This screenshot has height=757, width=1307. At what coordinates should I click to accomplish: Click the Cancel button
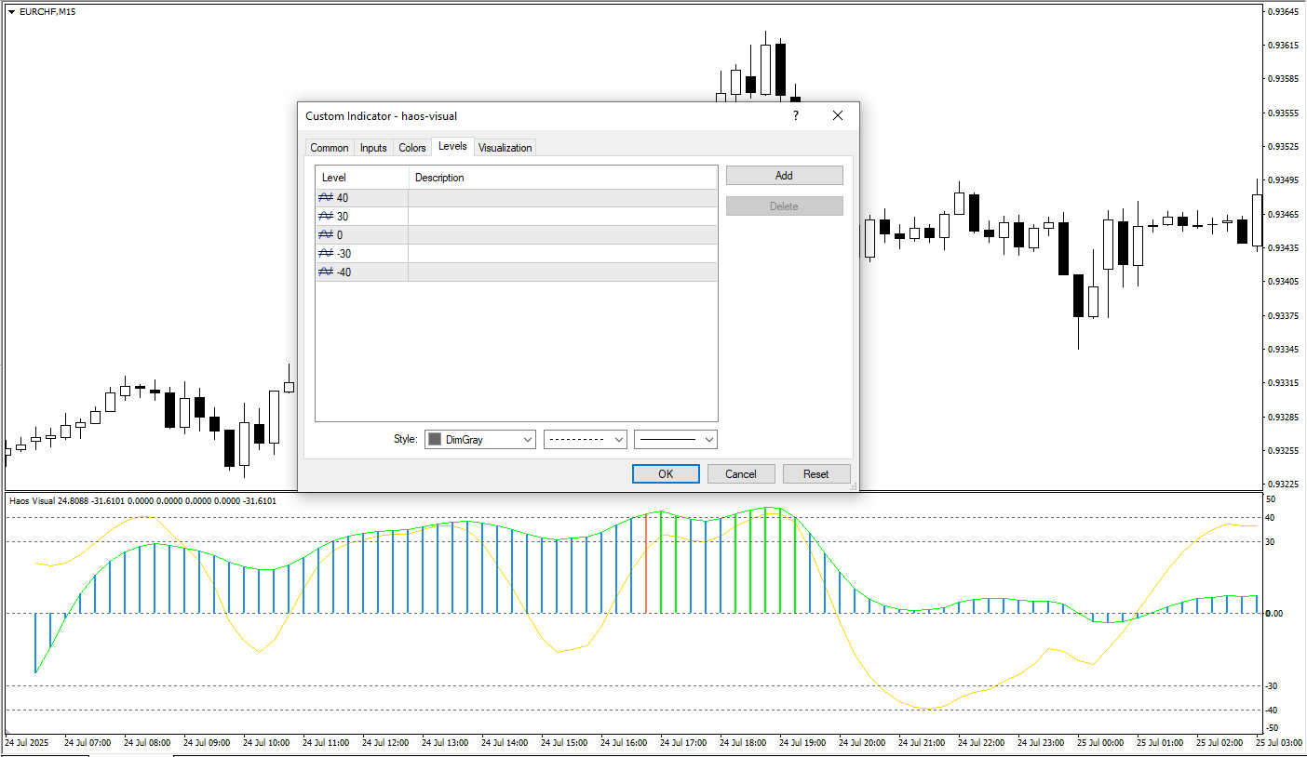click(741, 474)
